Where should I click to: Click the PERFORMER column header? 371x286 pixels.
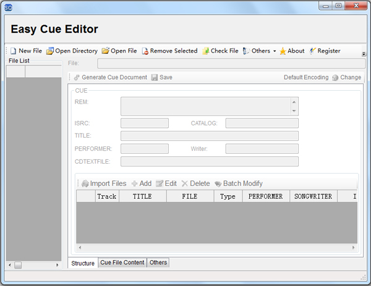coord(265,196)
